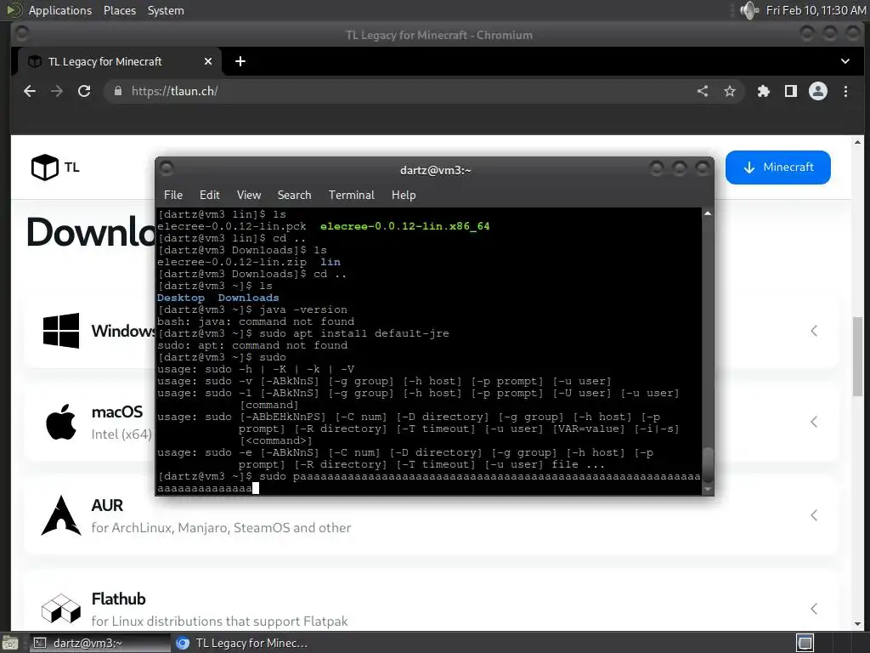Click the terminal scrollbar thumb
This screenshot has height=653, width=870.
coord(708,464)
